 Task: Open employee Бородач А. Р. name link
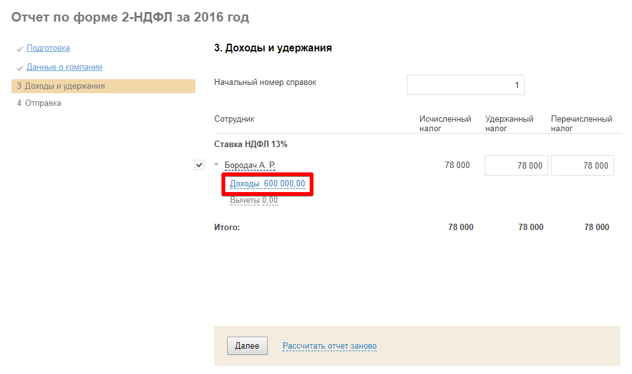249,165
